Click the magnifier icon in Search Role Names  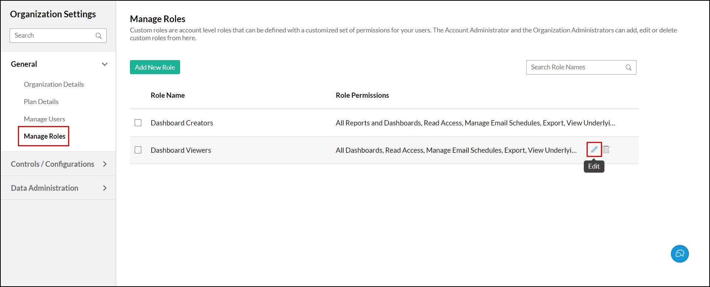coord(628,68)
